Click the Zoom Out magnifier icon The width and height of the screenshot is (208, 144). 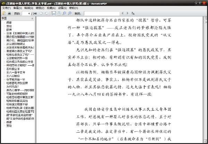click(64, 13)
